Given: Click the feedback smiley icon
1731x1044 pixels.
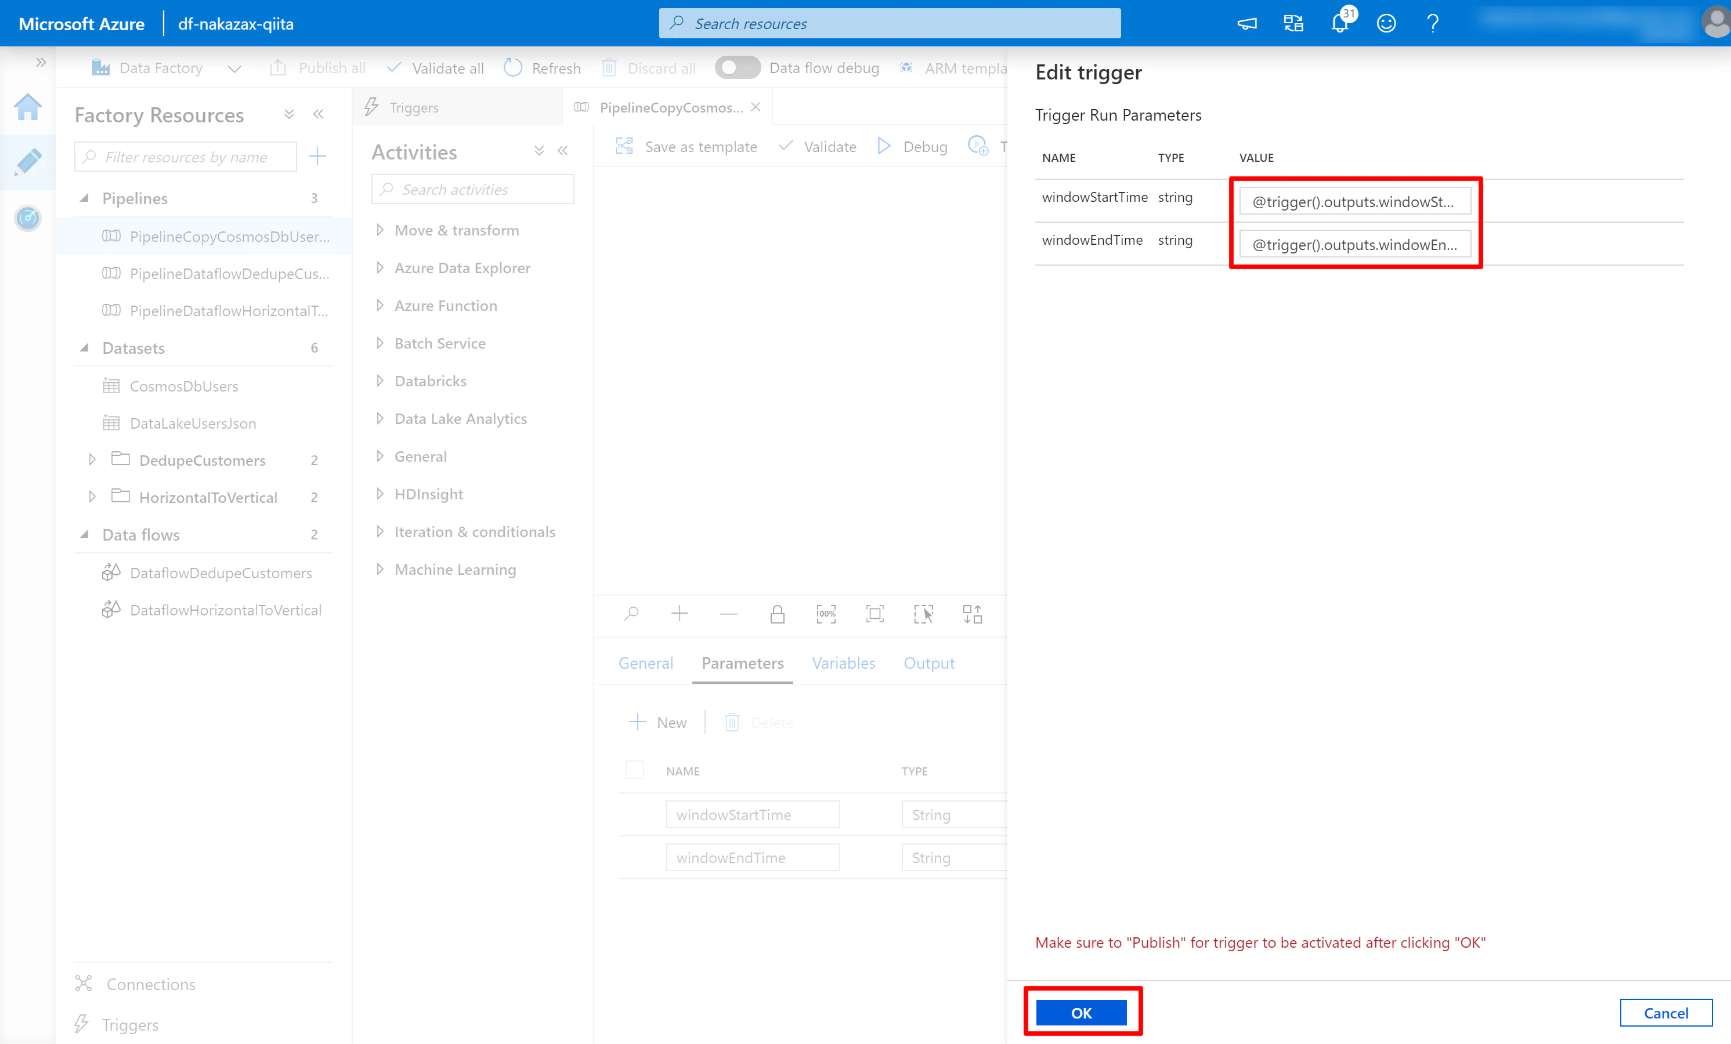Looking at the screenshot, I should coord(1386,24).
